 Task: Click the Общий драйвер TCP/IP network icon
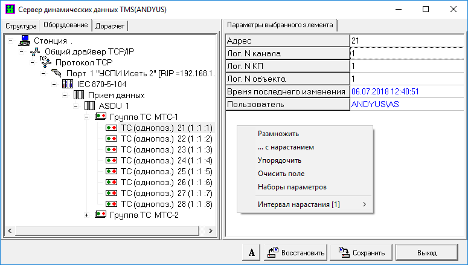(36, 51)
